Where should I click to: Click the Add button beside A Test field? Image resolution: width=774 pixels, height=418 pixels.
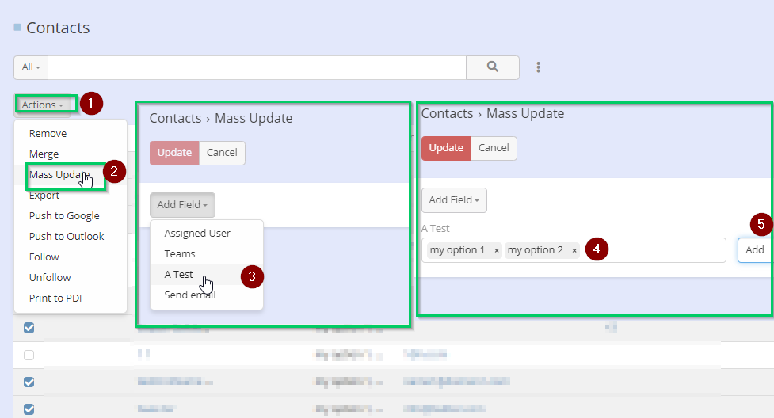tap(755, 250)
